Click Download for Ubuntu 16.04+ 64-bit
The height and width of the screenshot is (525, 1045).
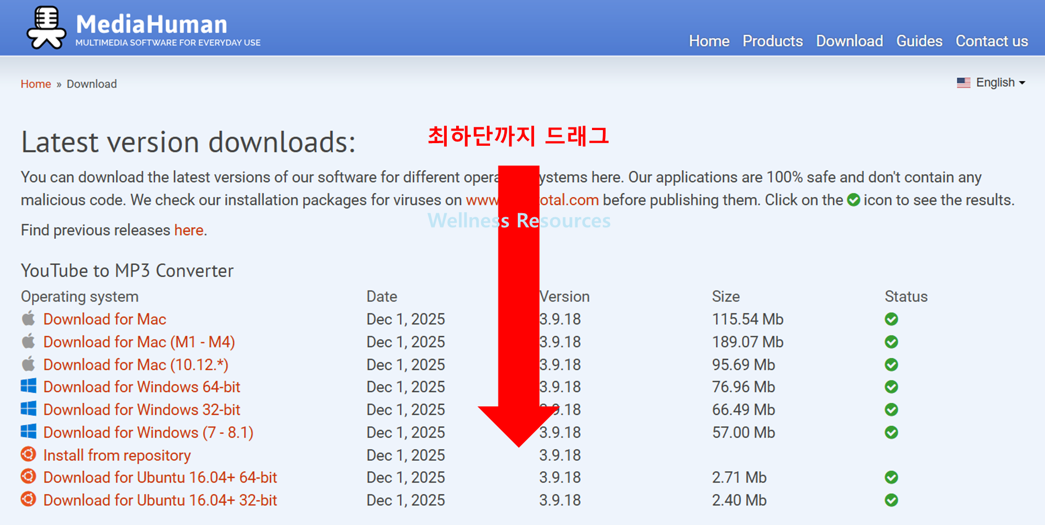[160, 477]
